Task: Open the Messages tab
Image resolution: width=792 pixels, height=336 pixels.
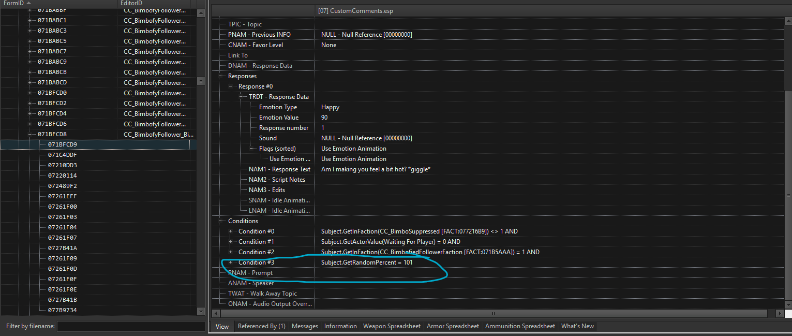Action: pos(305,326)
